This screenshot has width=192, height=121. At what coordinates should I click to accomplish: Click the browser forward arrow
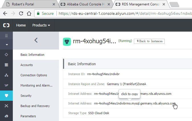tap(13, 13)
